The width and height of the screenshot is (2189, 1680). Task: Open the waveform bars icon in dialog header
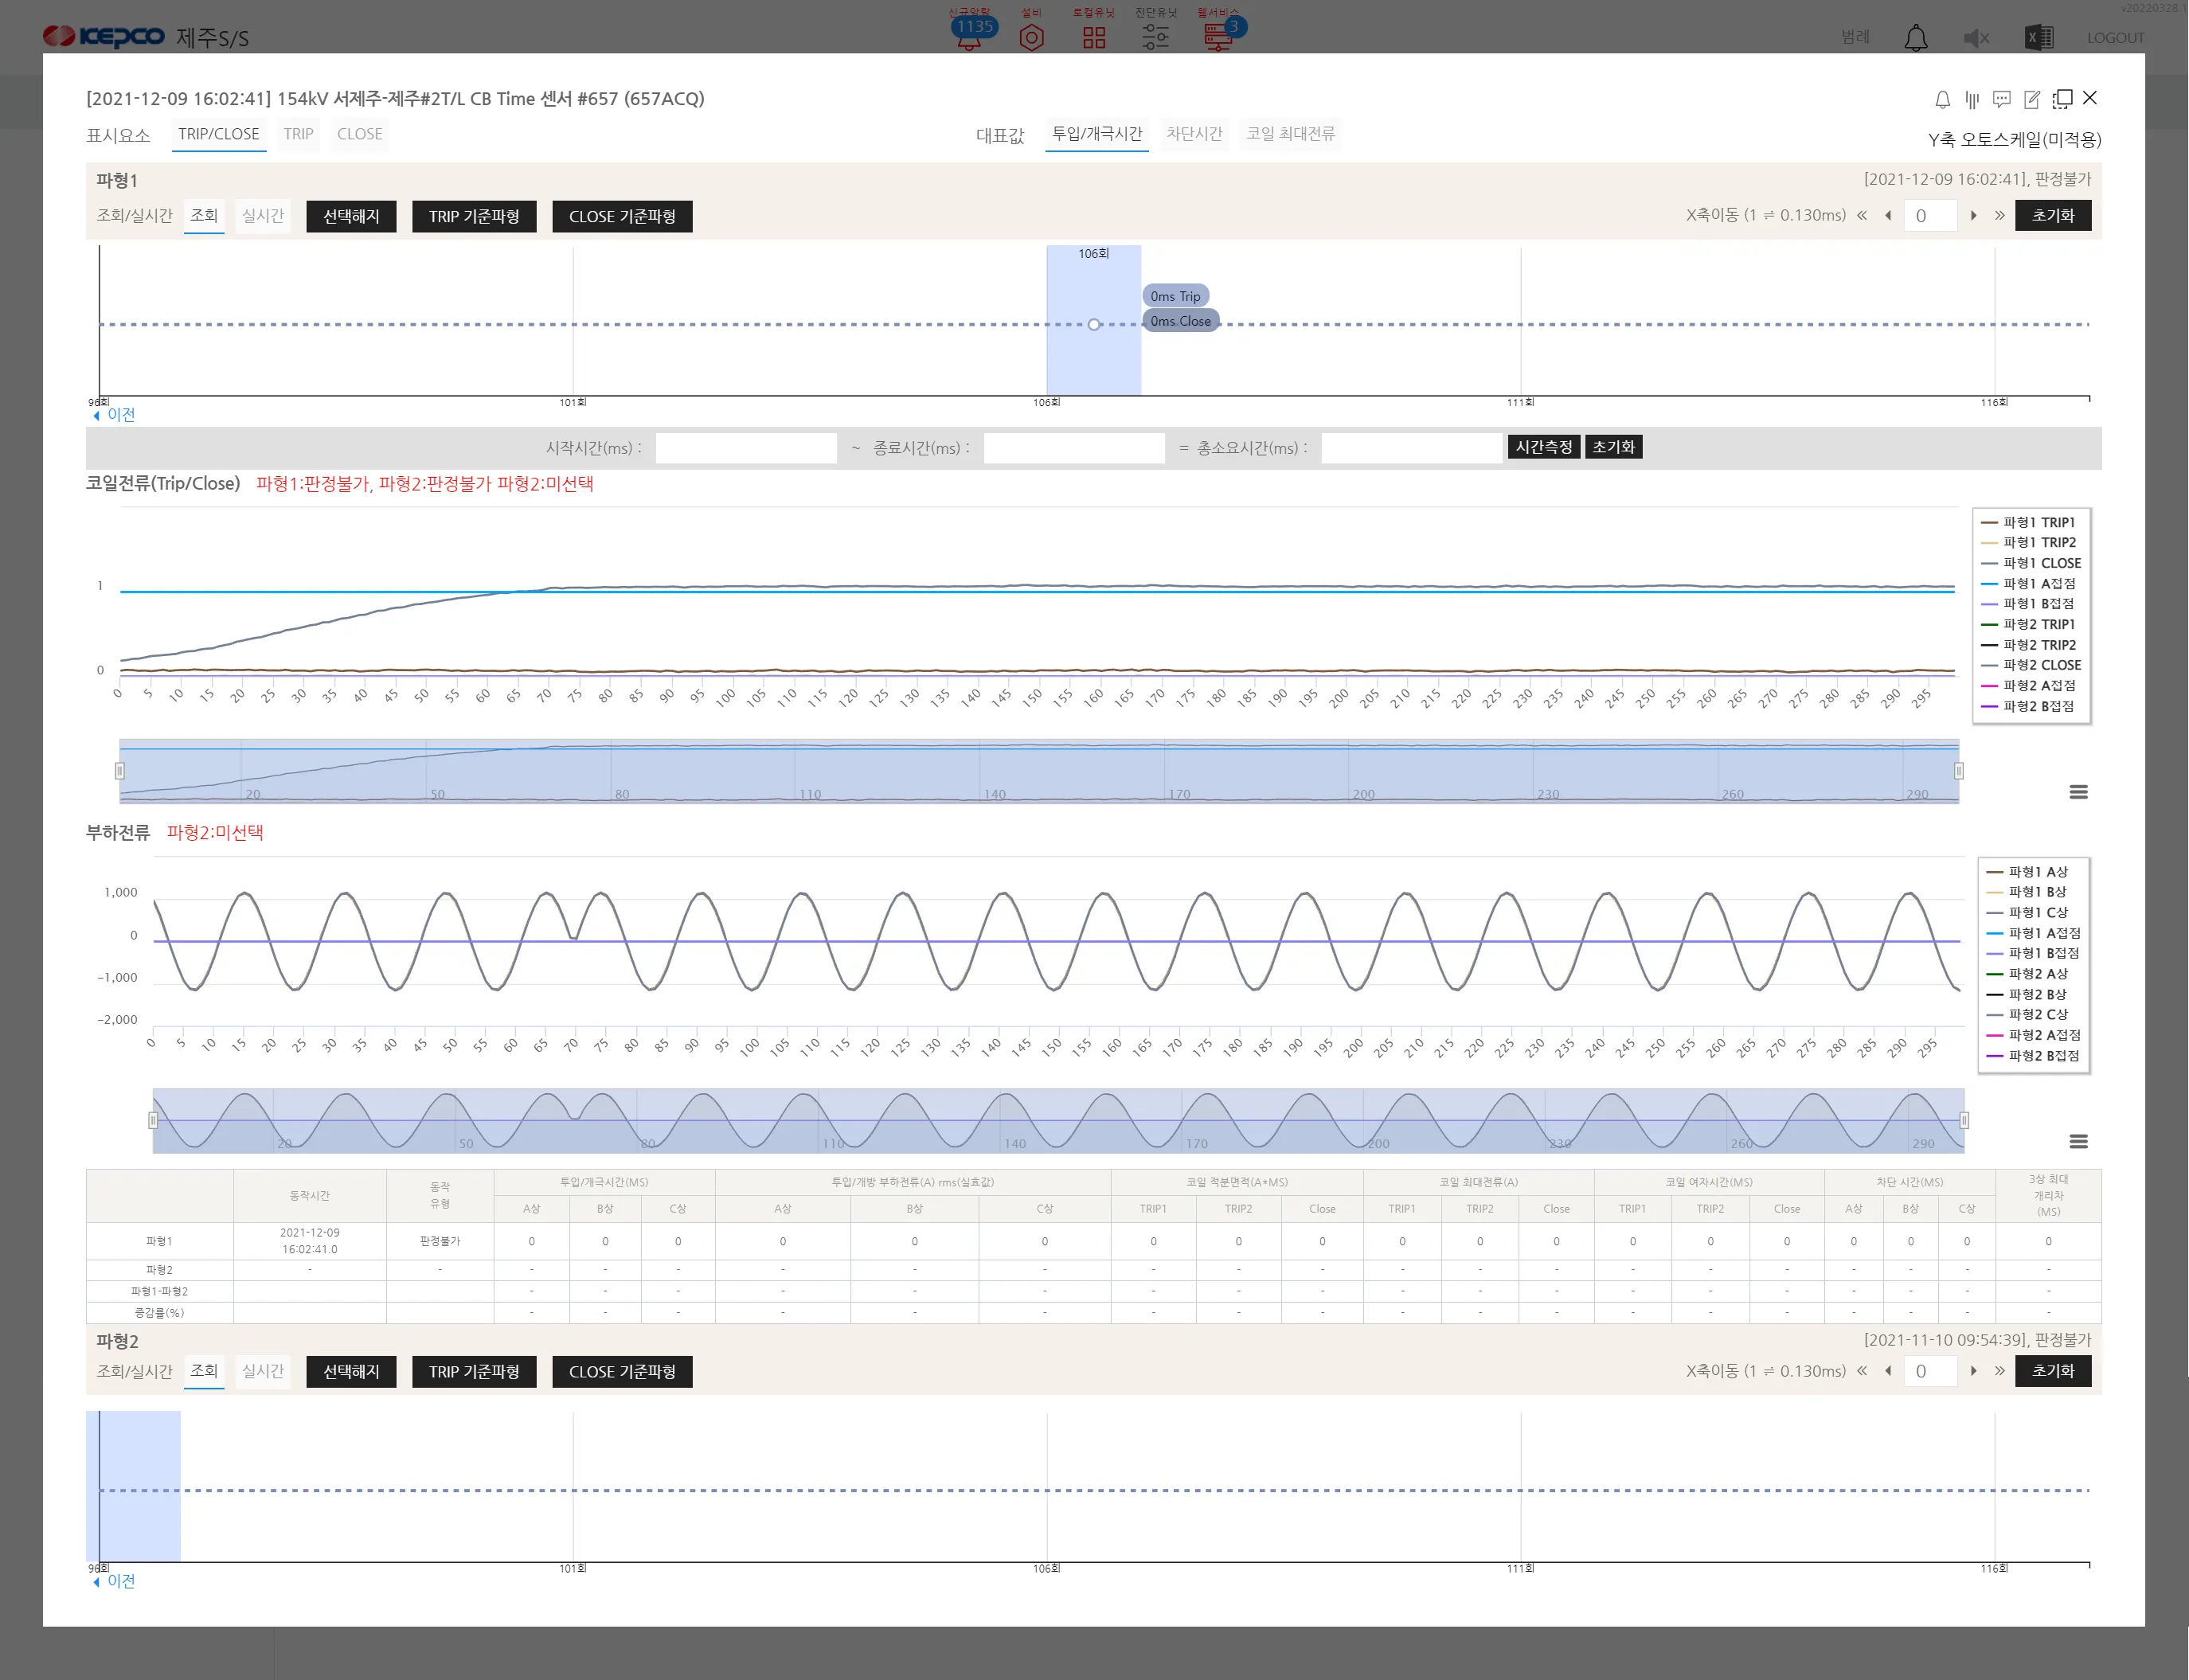point(1972,99)
